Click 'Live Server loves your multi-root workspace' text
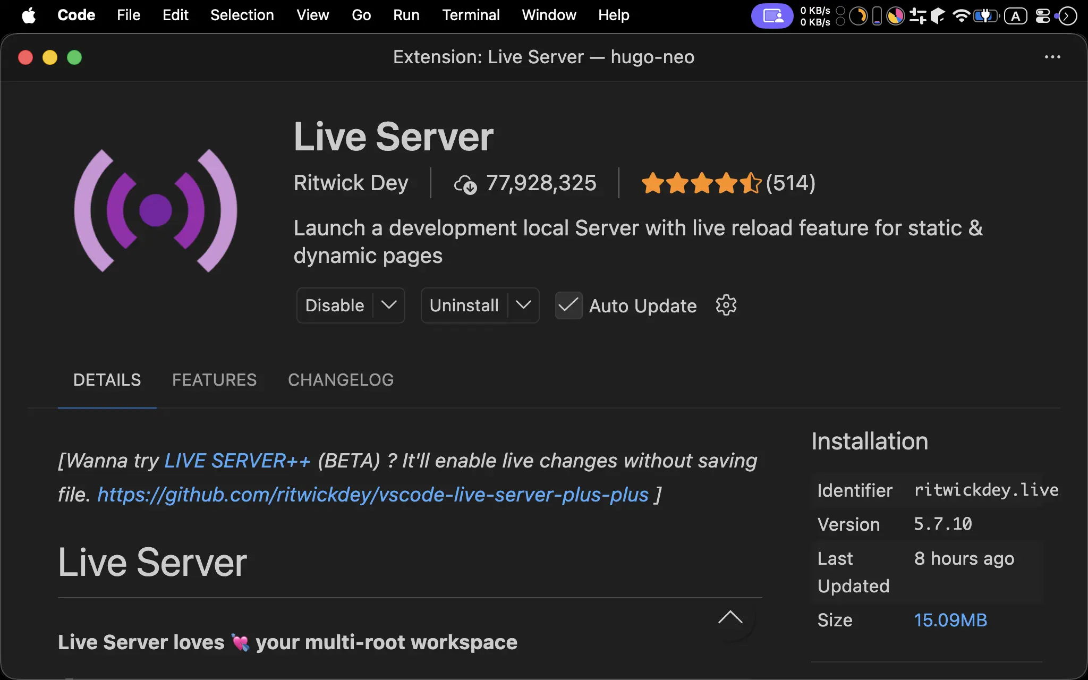The height and width of the screenshot is (680, 1088). click(x=287, y=642)
